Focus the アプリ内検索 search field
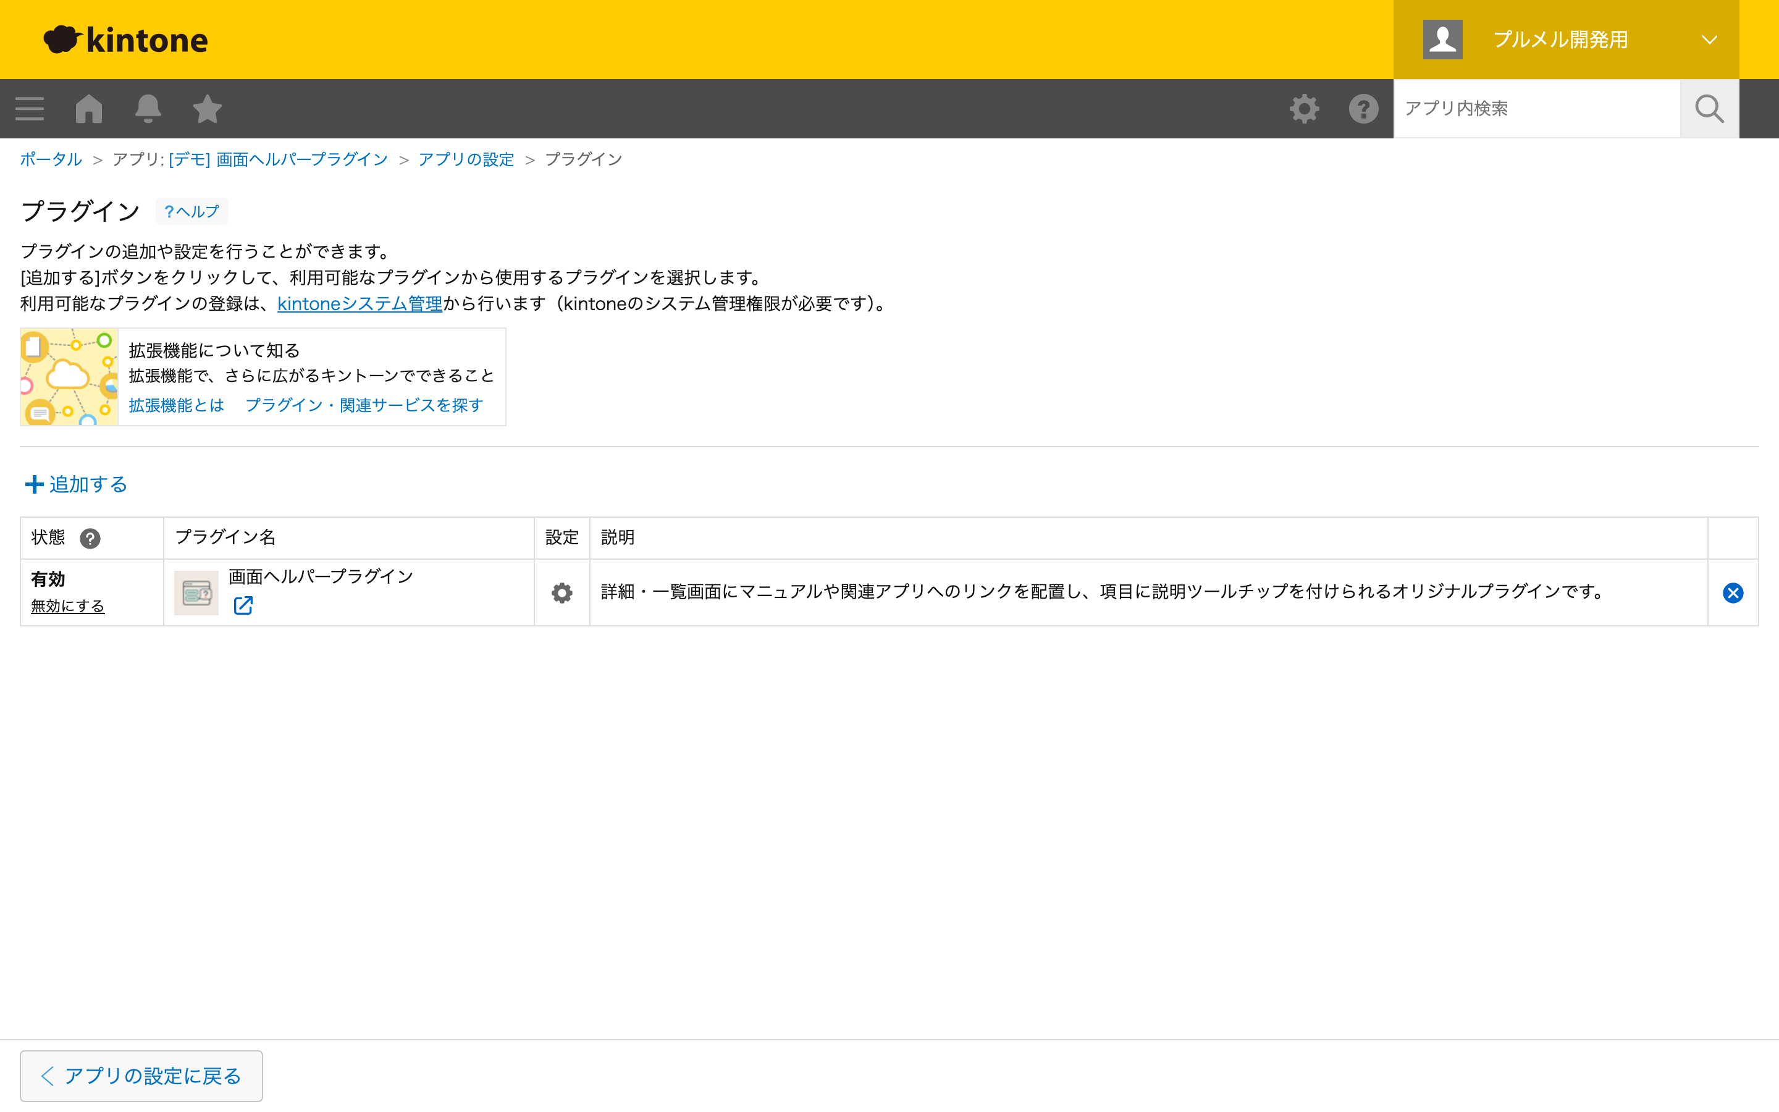1779x1112 pixels. [1536, 109]
